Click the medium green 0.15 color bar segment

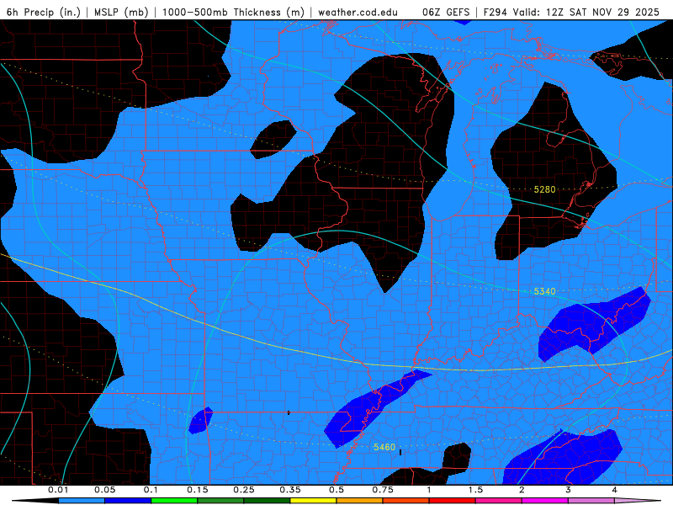click(220, 501)
